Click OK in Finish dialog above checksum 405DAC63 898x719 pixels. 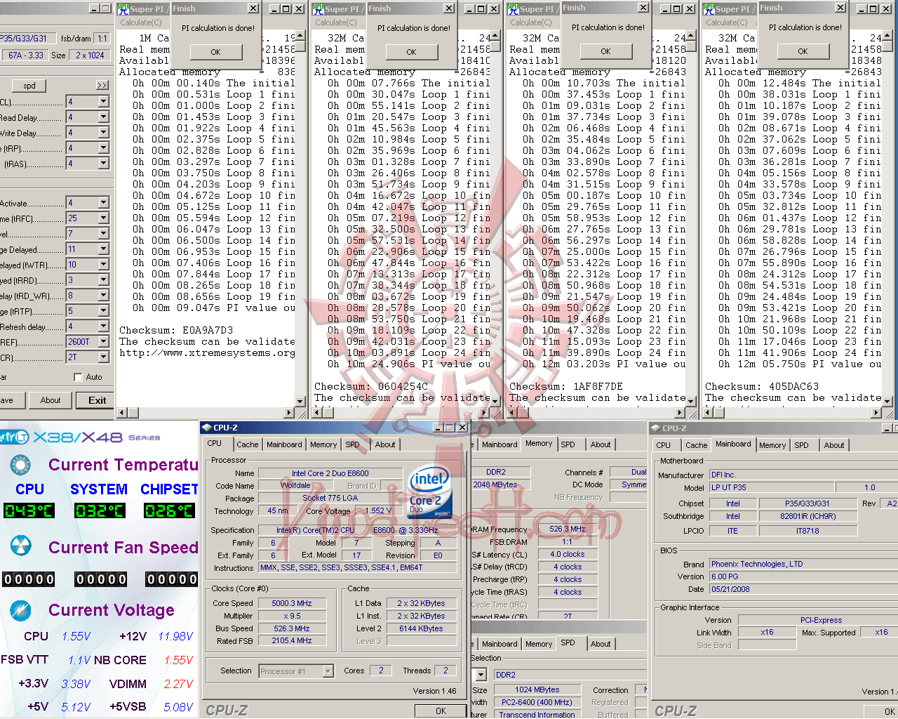(803, 51)
